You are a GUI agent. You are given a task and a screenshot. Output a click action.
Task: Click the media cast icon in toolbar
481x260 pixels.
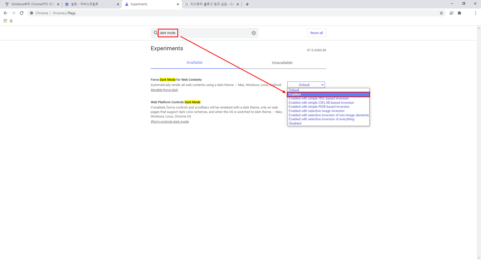coord(451,13)
